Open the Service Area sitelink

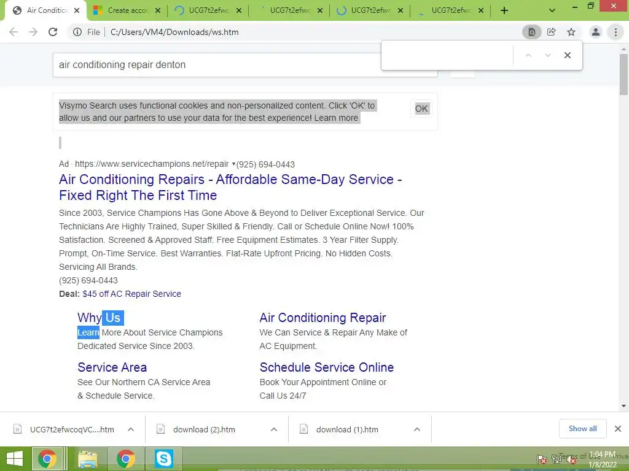pyautogui.click(x=112, y=367)
